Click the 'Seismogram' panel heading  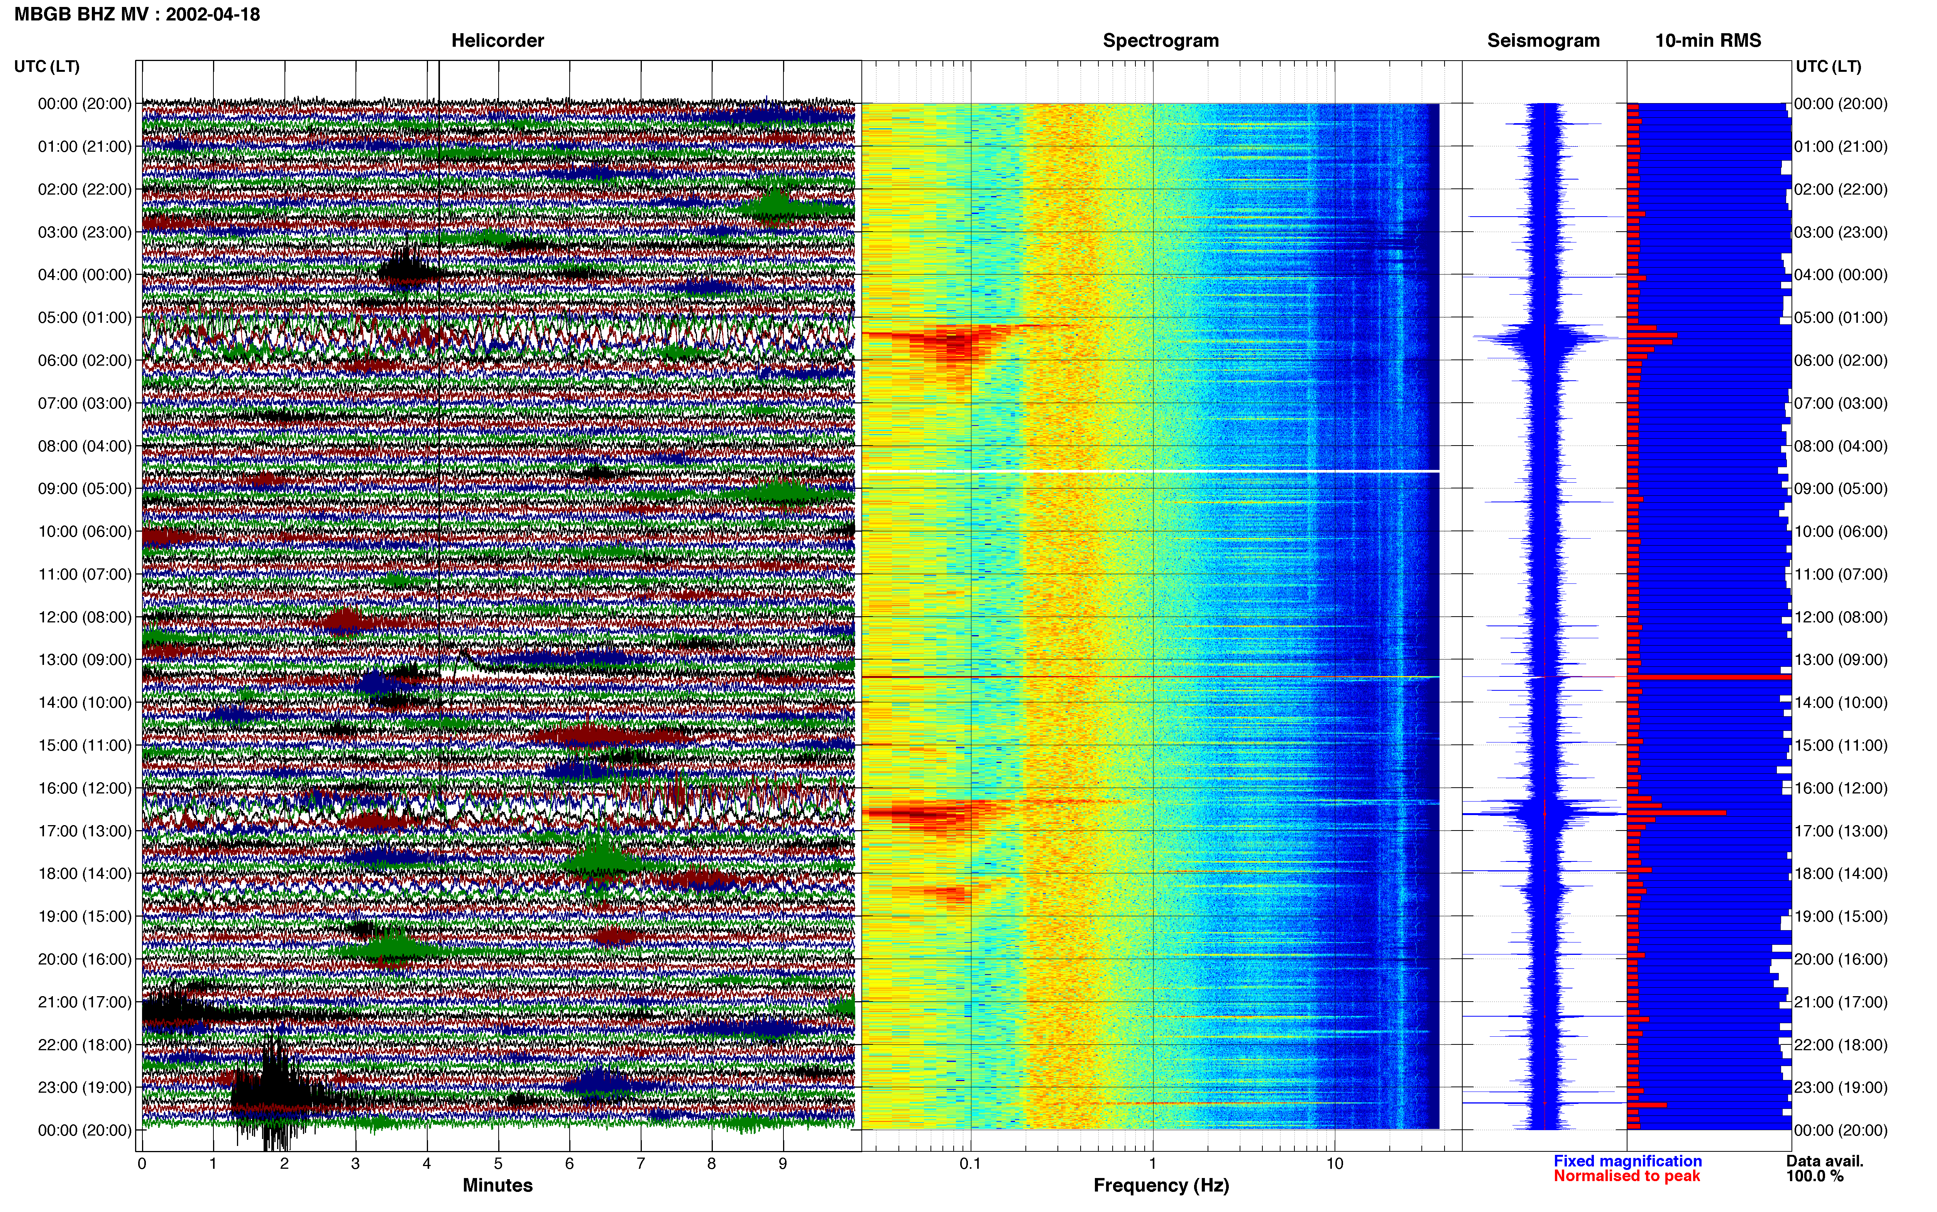1543,40
